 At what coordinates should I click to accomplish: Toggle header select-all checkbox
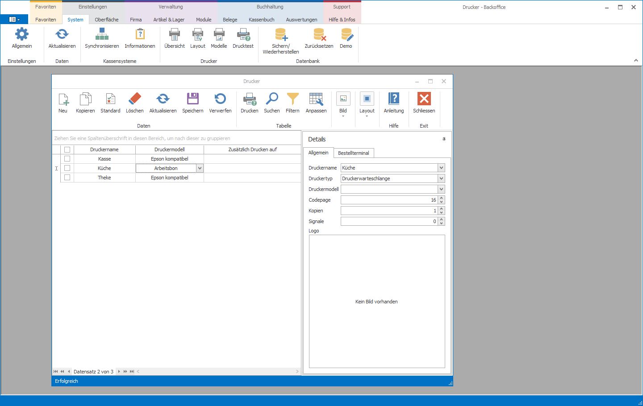67,149
